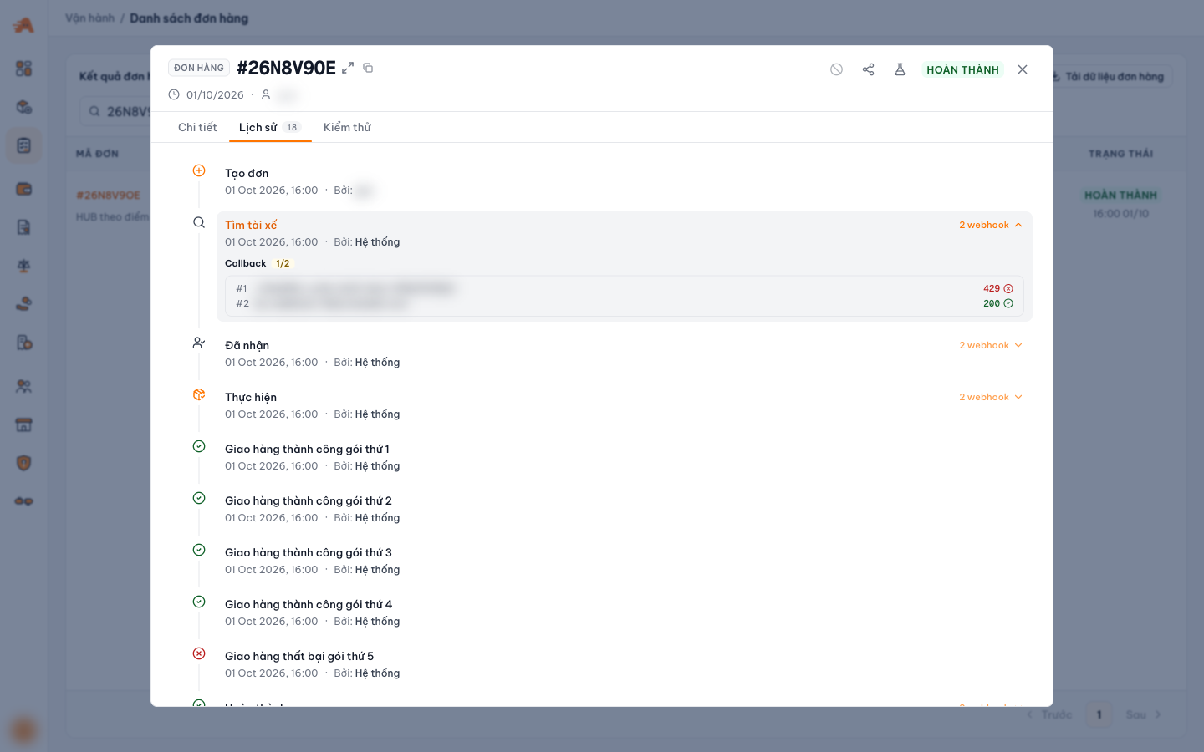1204x752 pixels.
Task: Open the document icon in sidebar
Action: [23, 227]
